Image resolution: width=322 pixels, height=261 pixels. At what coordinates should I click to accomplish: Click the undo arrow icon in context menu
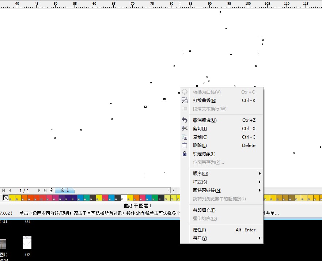click(185, 120)
